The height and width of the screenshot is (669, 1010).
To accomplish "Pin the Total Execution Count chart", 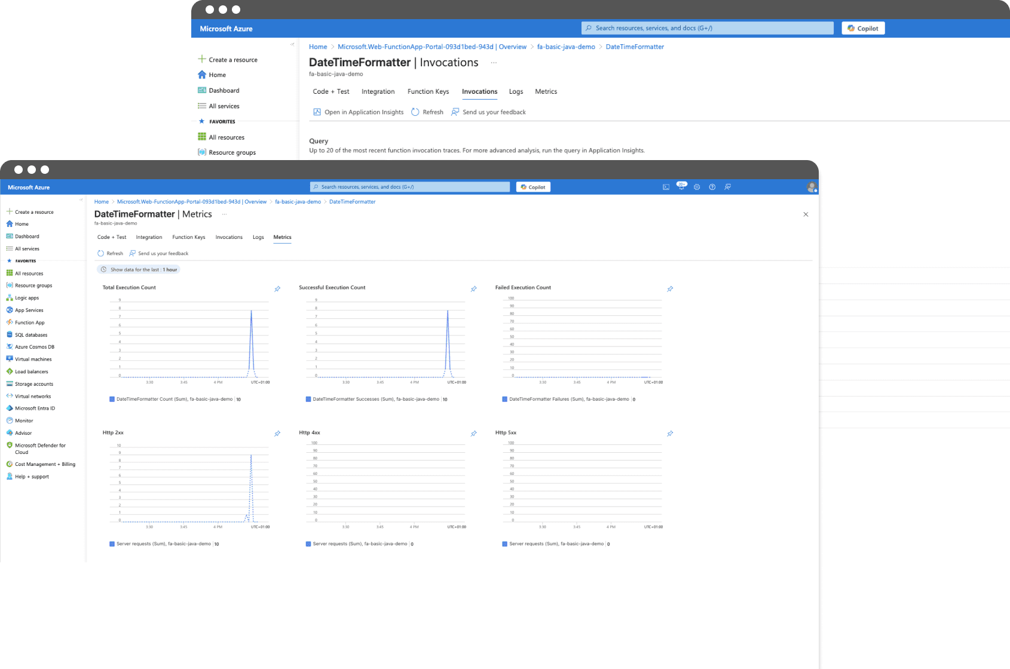I will coord(277,289).
